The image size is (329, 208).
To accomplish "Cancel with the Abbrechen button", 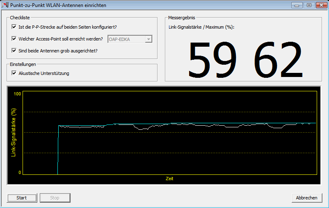I will pyautogui.click(x=306, y=198).
